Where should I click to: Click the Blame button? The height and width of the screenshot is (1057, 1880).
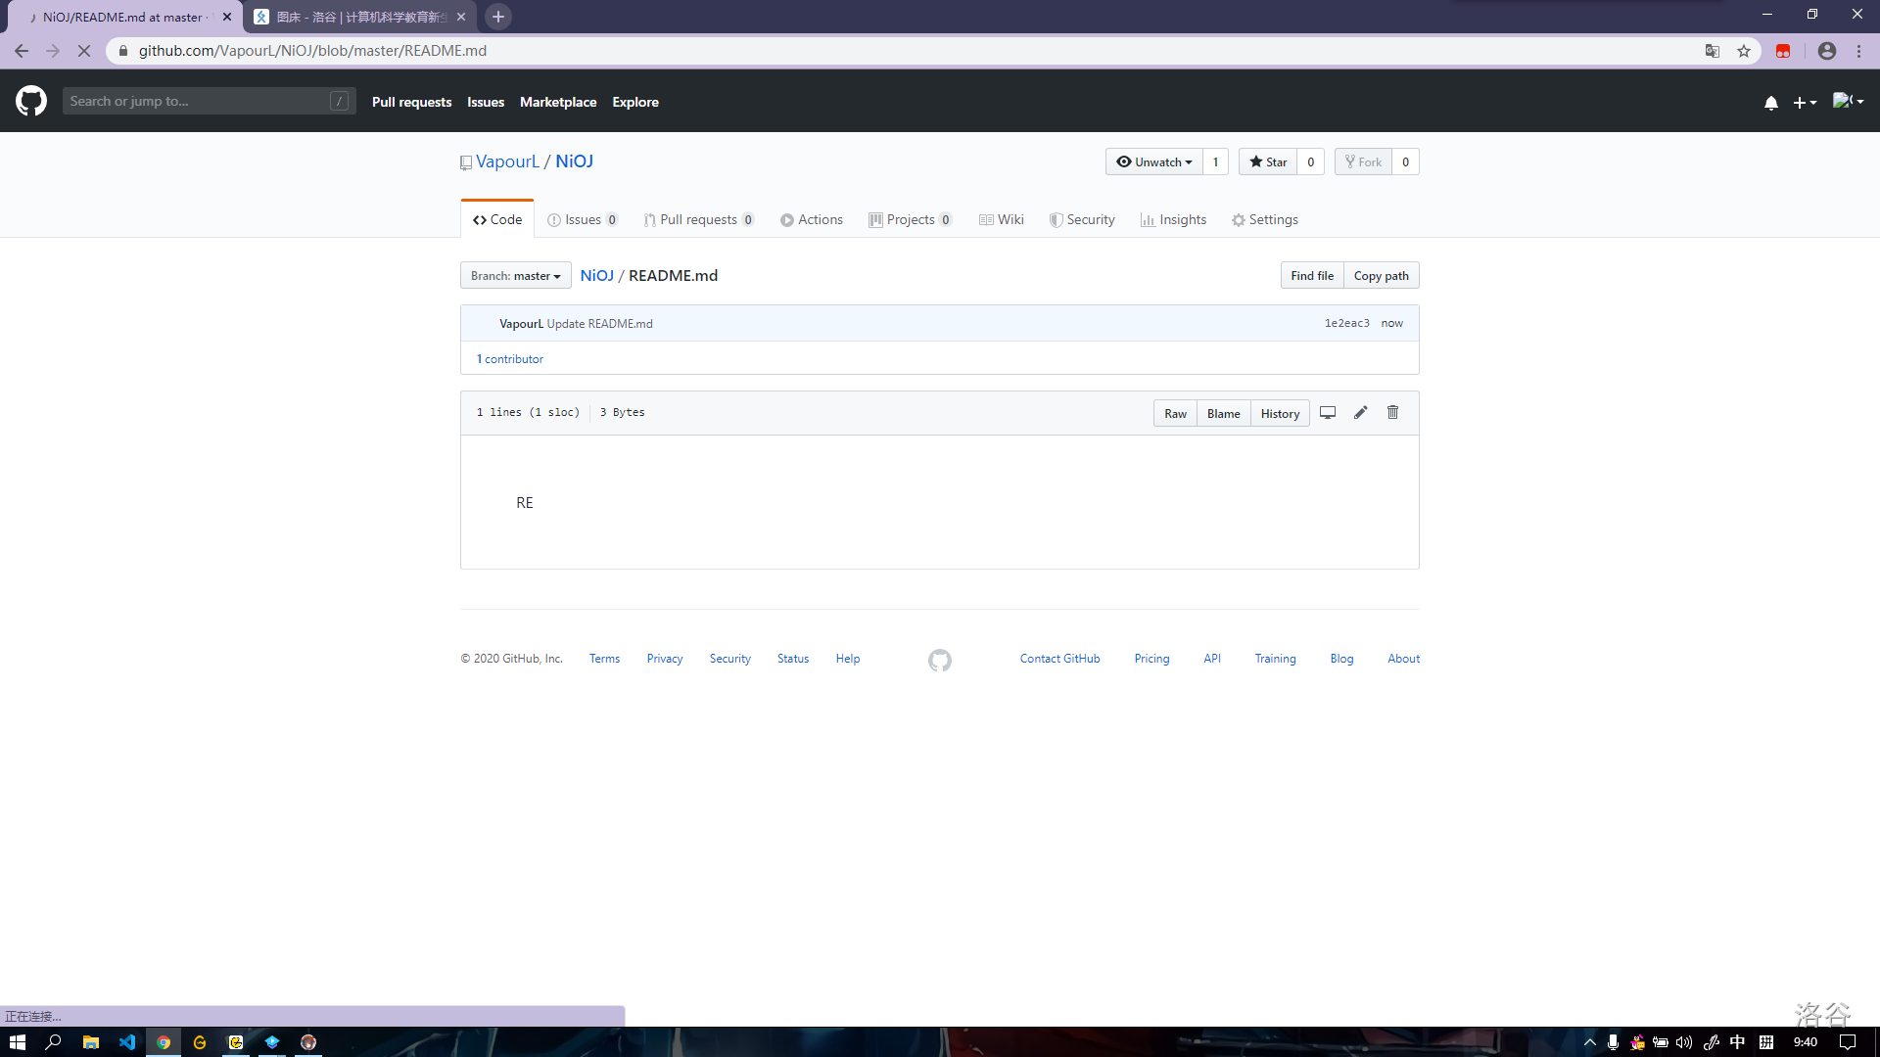1223,413
